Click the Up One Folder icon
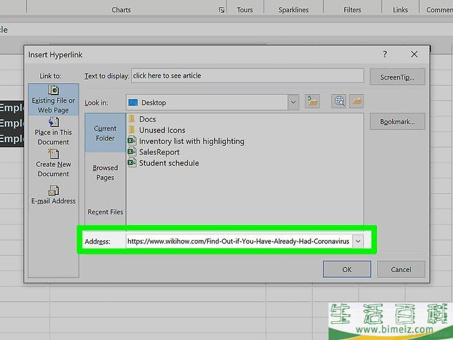453x340 pixels. [312, 102]
